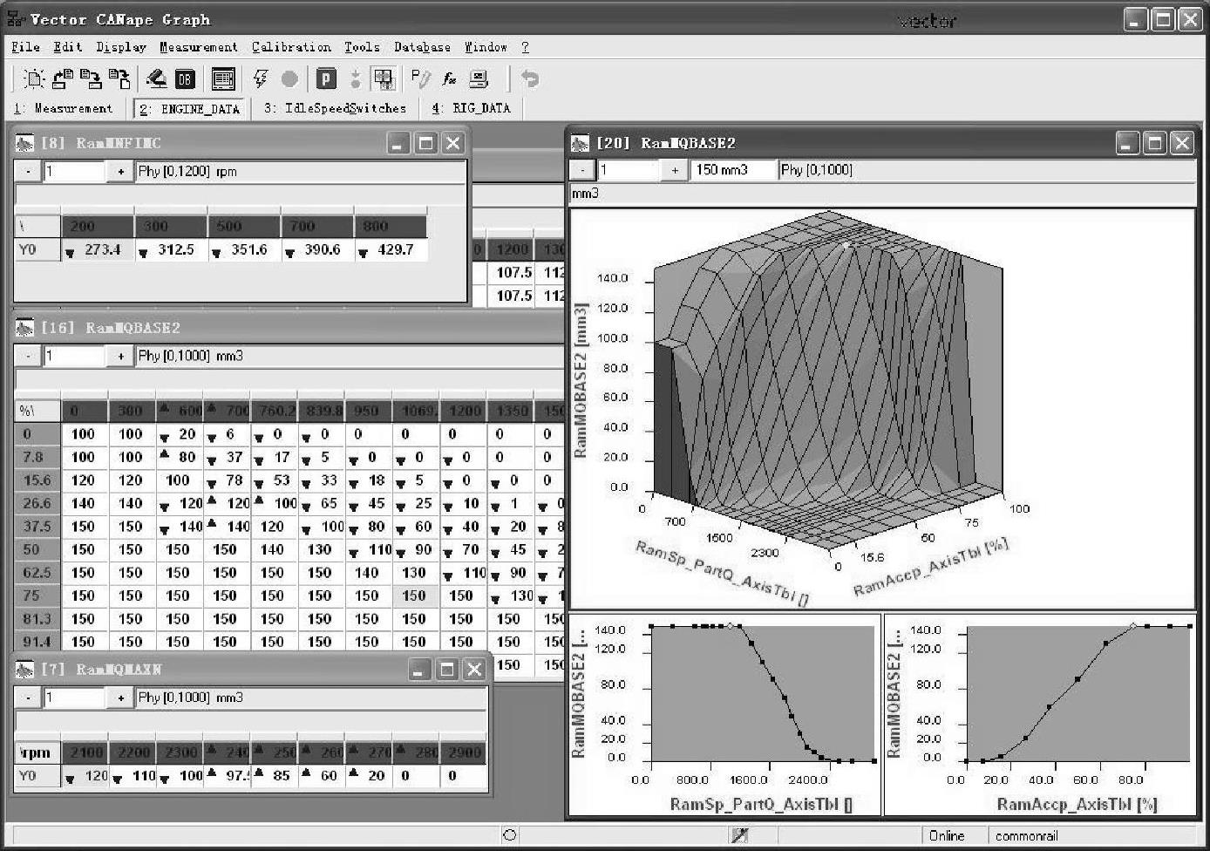The height and width of the screenshot is (851, 1210).
Task: Click the save-as document toolbar icon
Action: [x=119, y=79]
